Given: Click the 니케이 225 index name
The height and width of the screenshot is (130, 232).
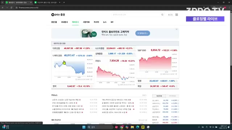Looking at the screenshot, I should (57, 56).
